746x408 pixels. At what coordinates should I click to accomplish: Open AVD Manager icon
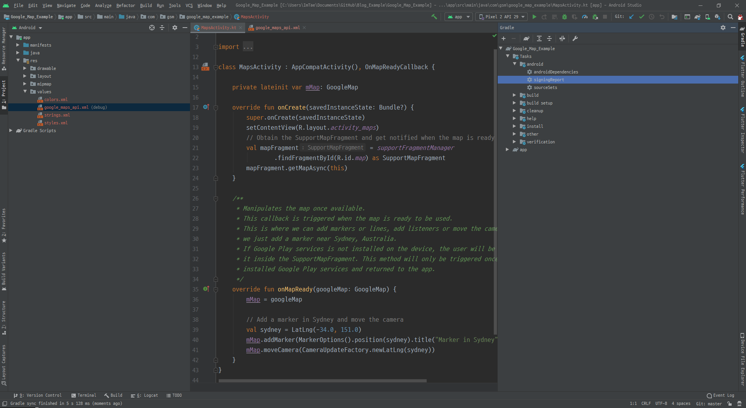[x=708, y=17]
